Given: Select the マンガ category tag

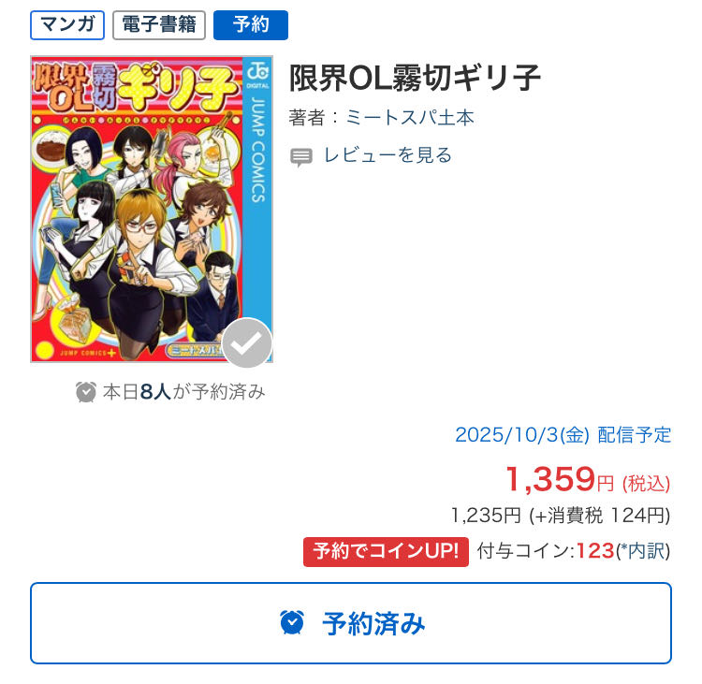Looking at the screenshot, I should [67, 25].
